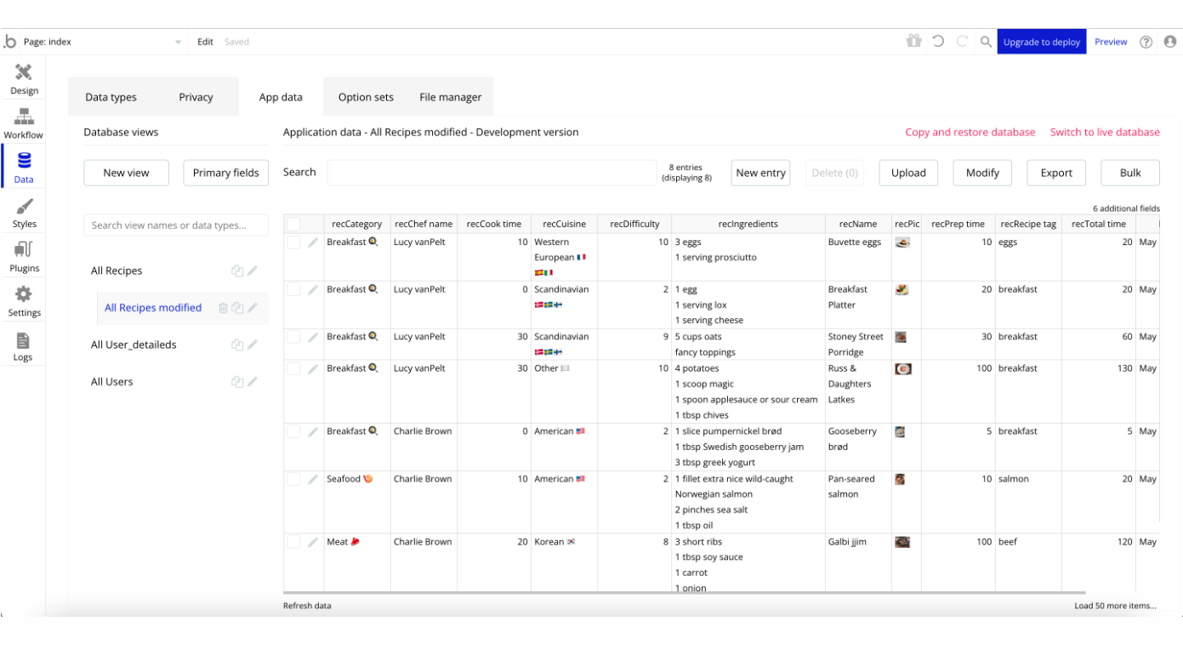Copy the All Users view
This screenshot has width=1183, height=650.
tap(237, 382)
